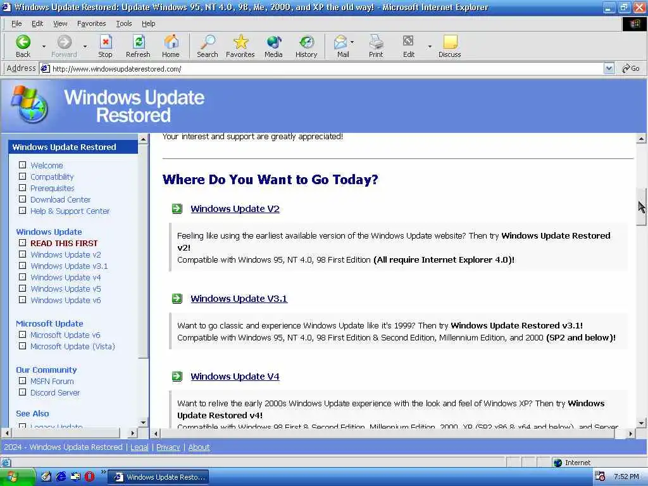
Task: Stop loading the page
Action: pos(106,46)
